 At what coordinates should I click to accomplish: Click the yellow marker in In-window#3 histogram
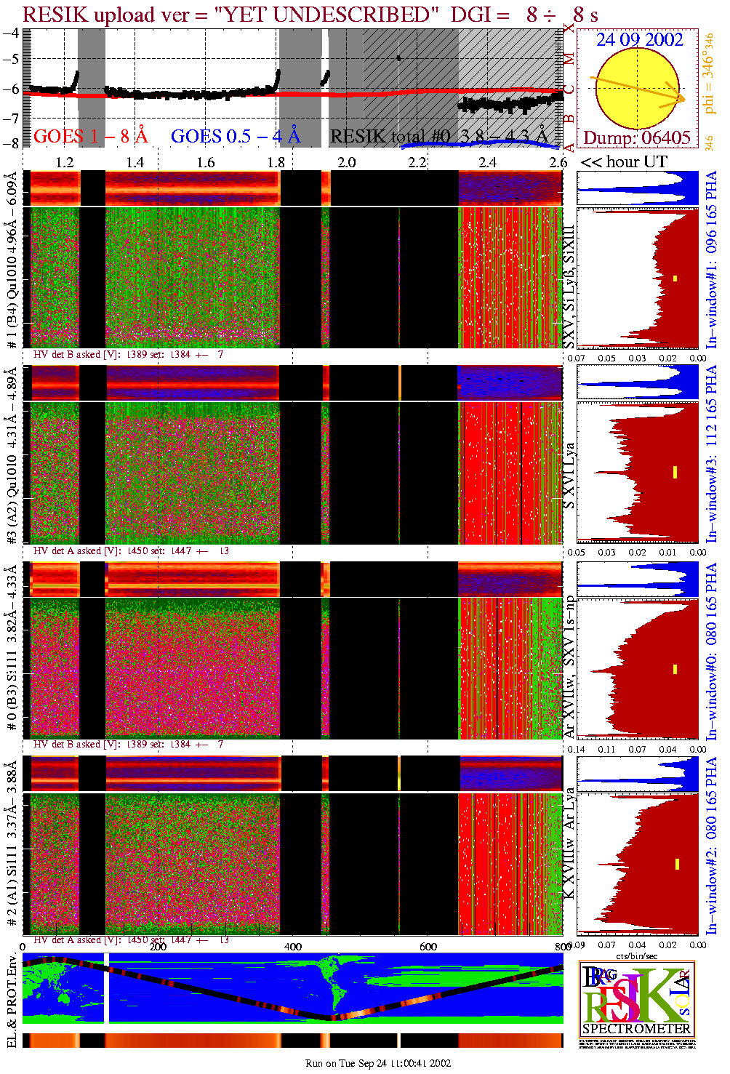point(675,472)
